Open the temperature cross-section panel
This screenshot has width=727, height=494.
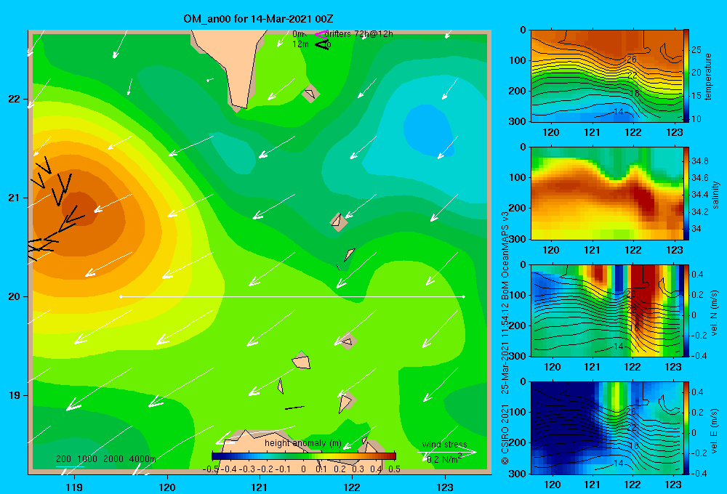tap(607, 76)
